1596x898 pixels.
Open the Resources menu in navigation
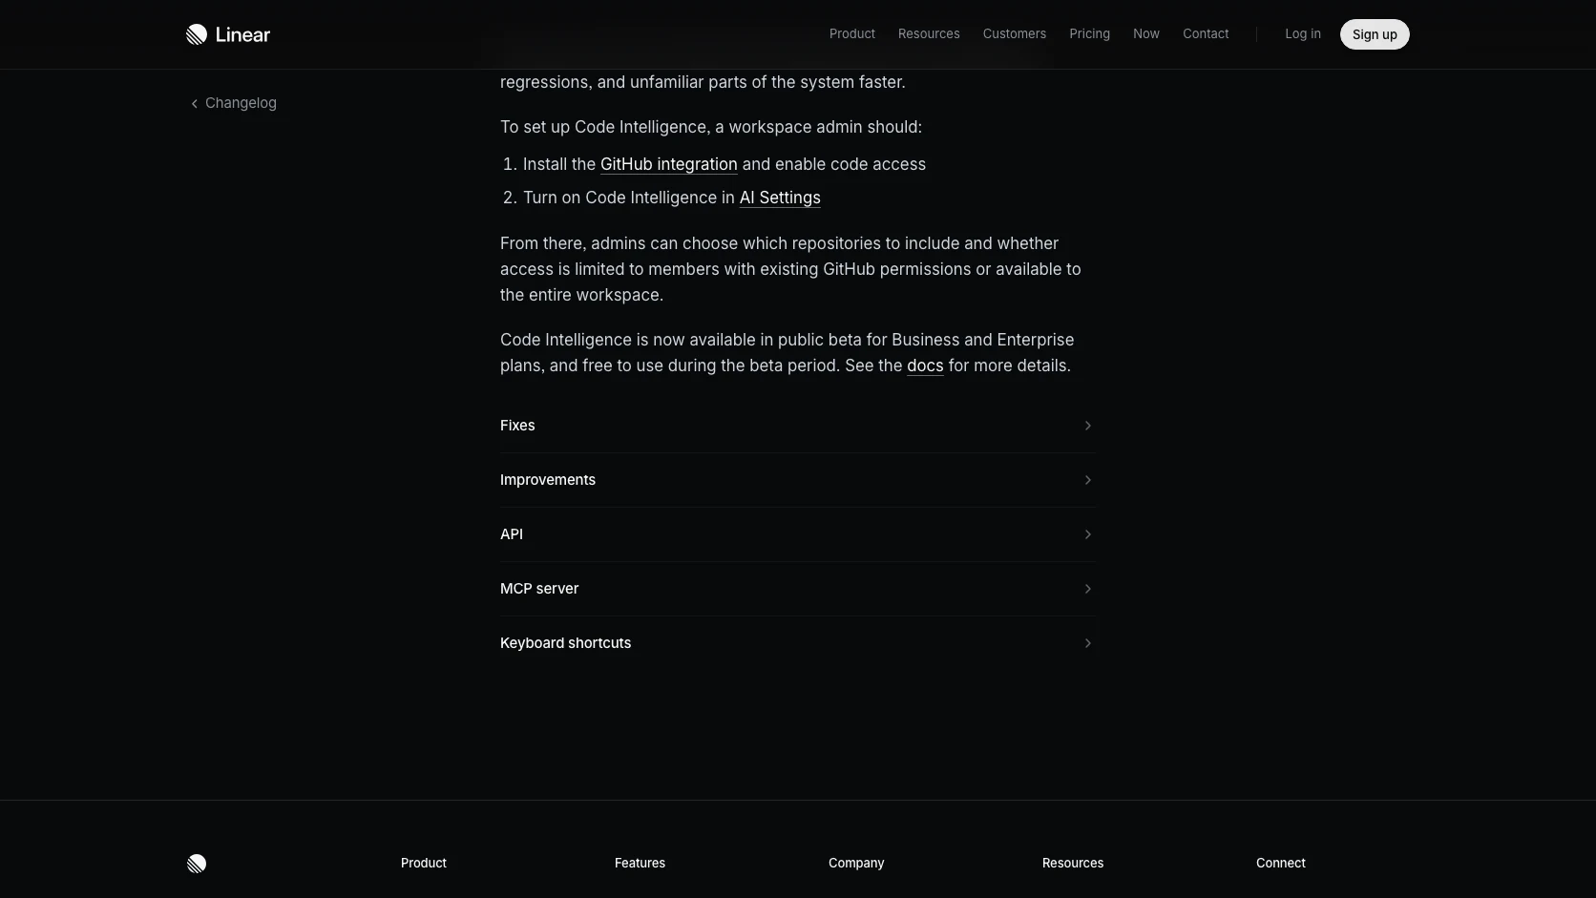point(929,34)
